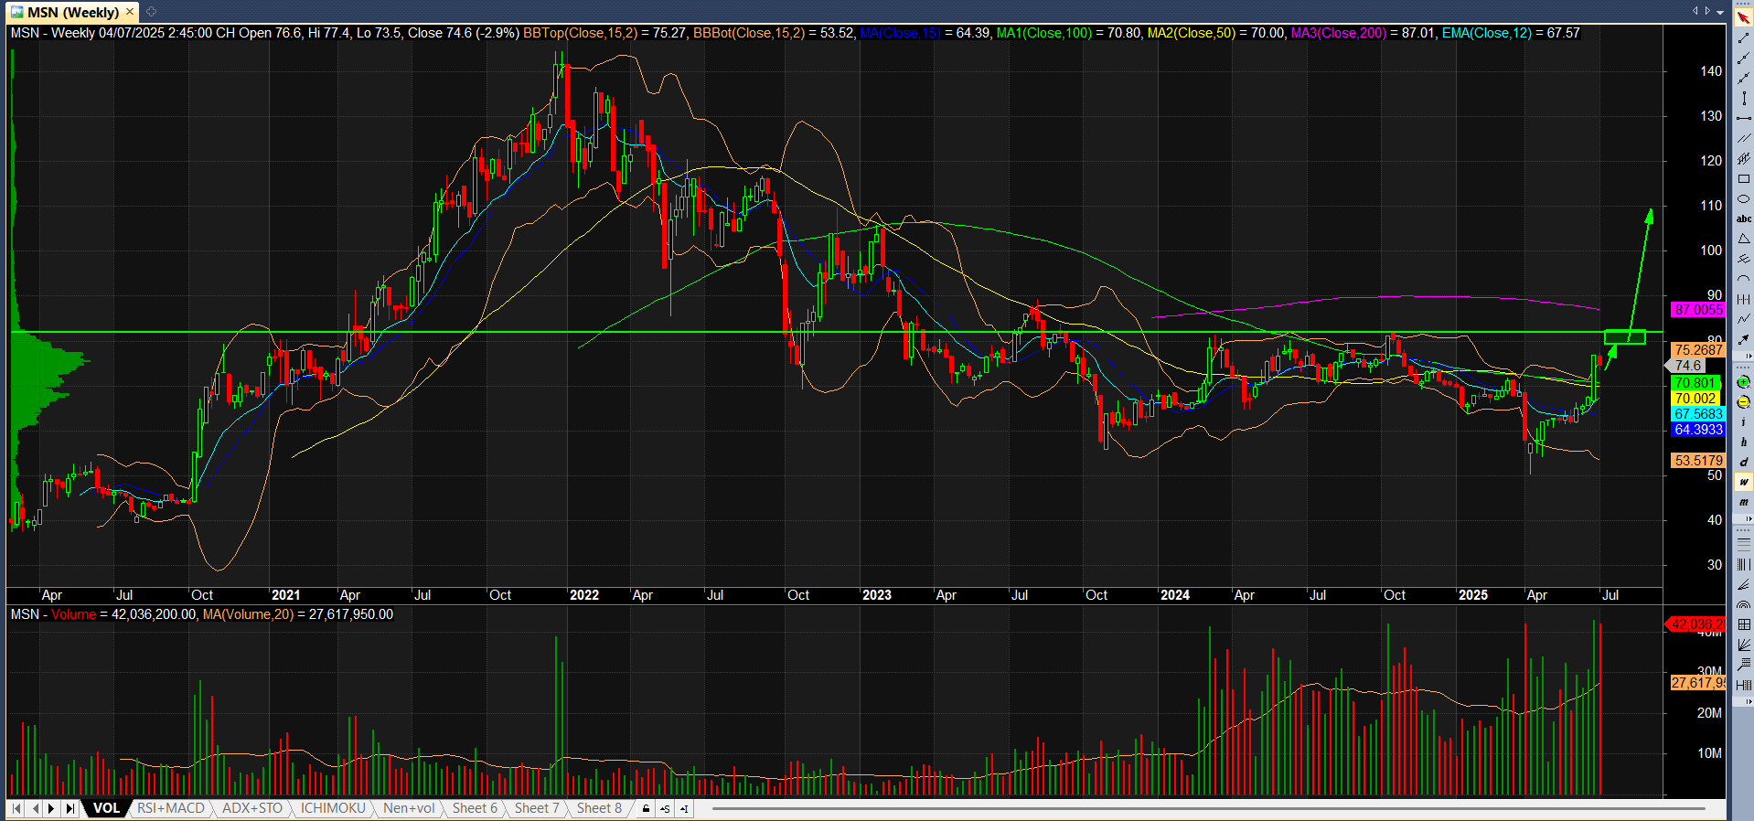Select the ray line tool

pyautogui.click(x=1743, y=58)
